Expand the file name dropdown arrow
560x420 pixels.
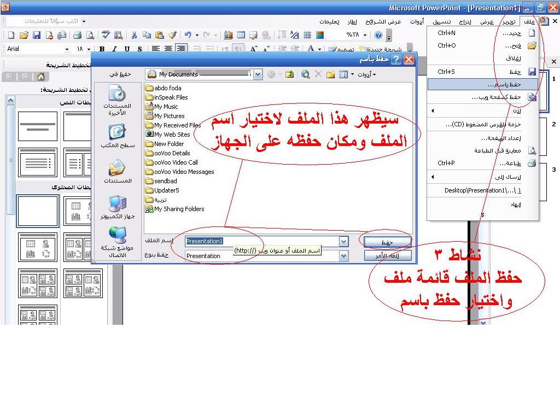click(x=343, y=242)
